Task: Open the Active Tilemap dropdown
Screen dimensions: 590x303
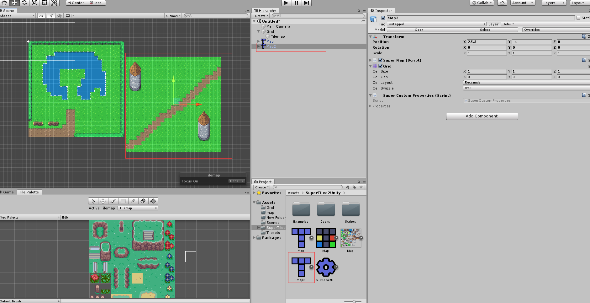Action: click(x=137, y=208)
